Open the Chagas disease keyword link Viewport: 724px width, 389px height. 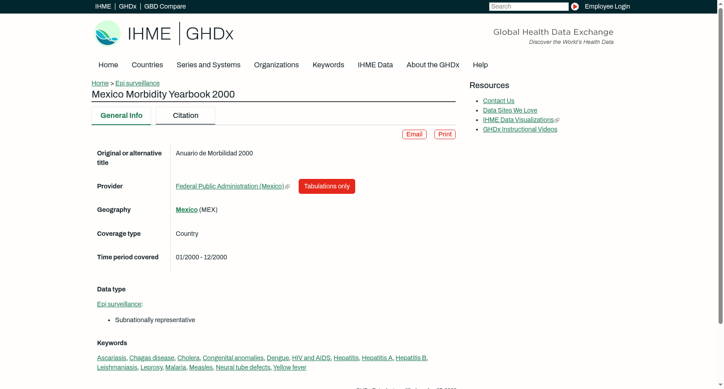click(152, 358)
